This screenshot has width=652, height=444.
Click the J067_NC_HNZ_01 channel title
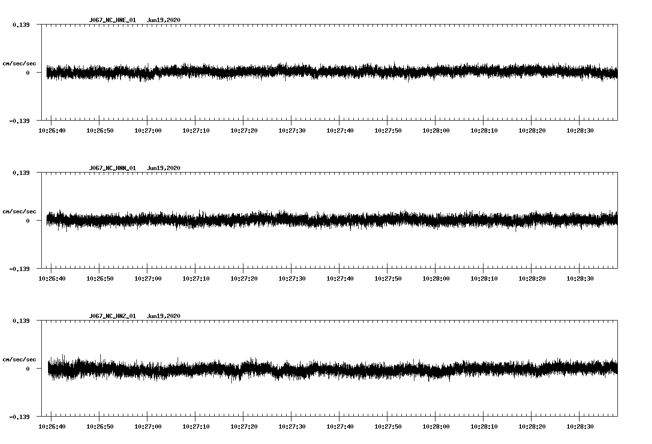tap(112, 316)
